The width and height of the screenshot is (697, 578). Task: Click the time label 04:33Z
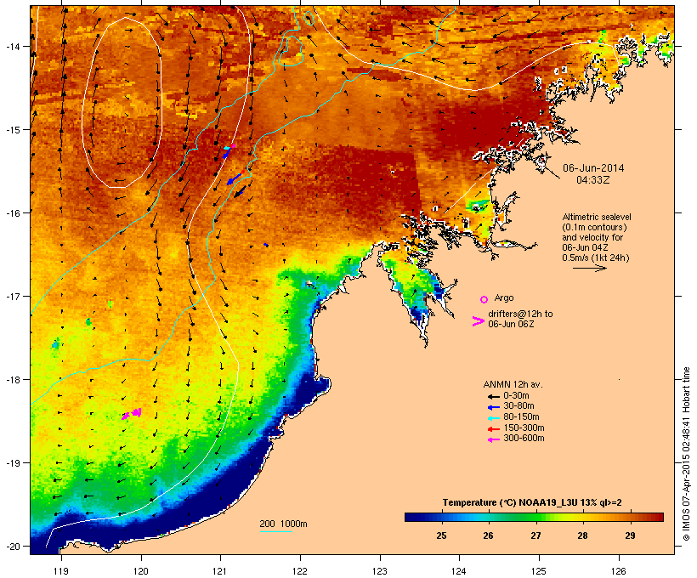point(593,180)
